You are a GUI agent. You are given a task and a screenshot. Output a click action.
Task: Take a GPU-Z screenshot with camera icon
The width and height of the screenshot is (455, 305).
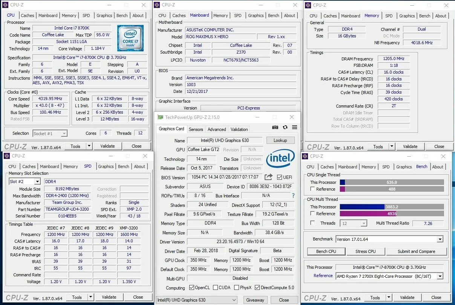(x=275, y=128)
